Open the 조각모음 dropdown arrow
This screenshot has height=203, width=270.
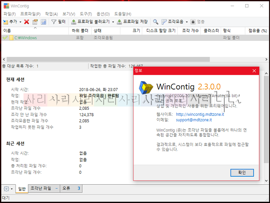187,22
